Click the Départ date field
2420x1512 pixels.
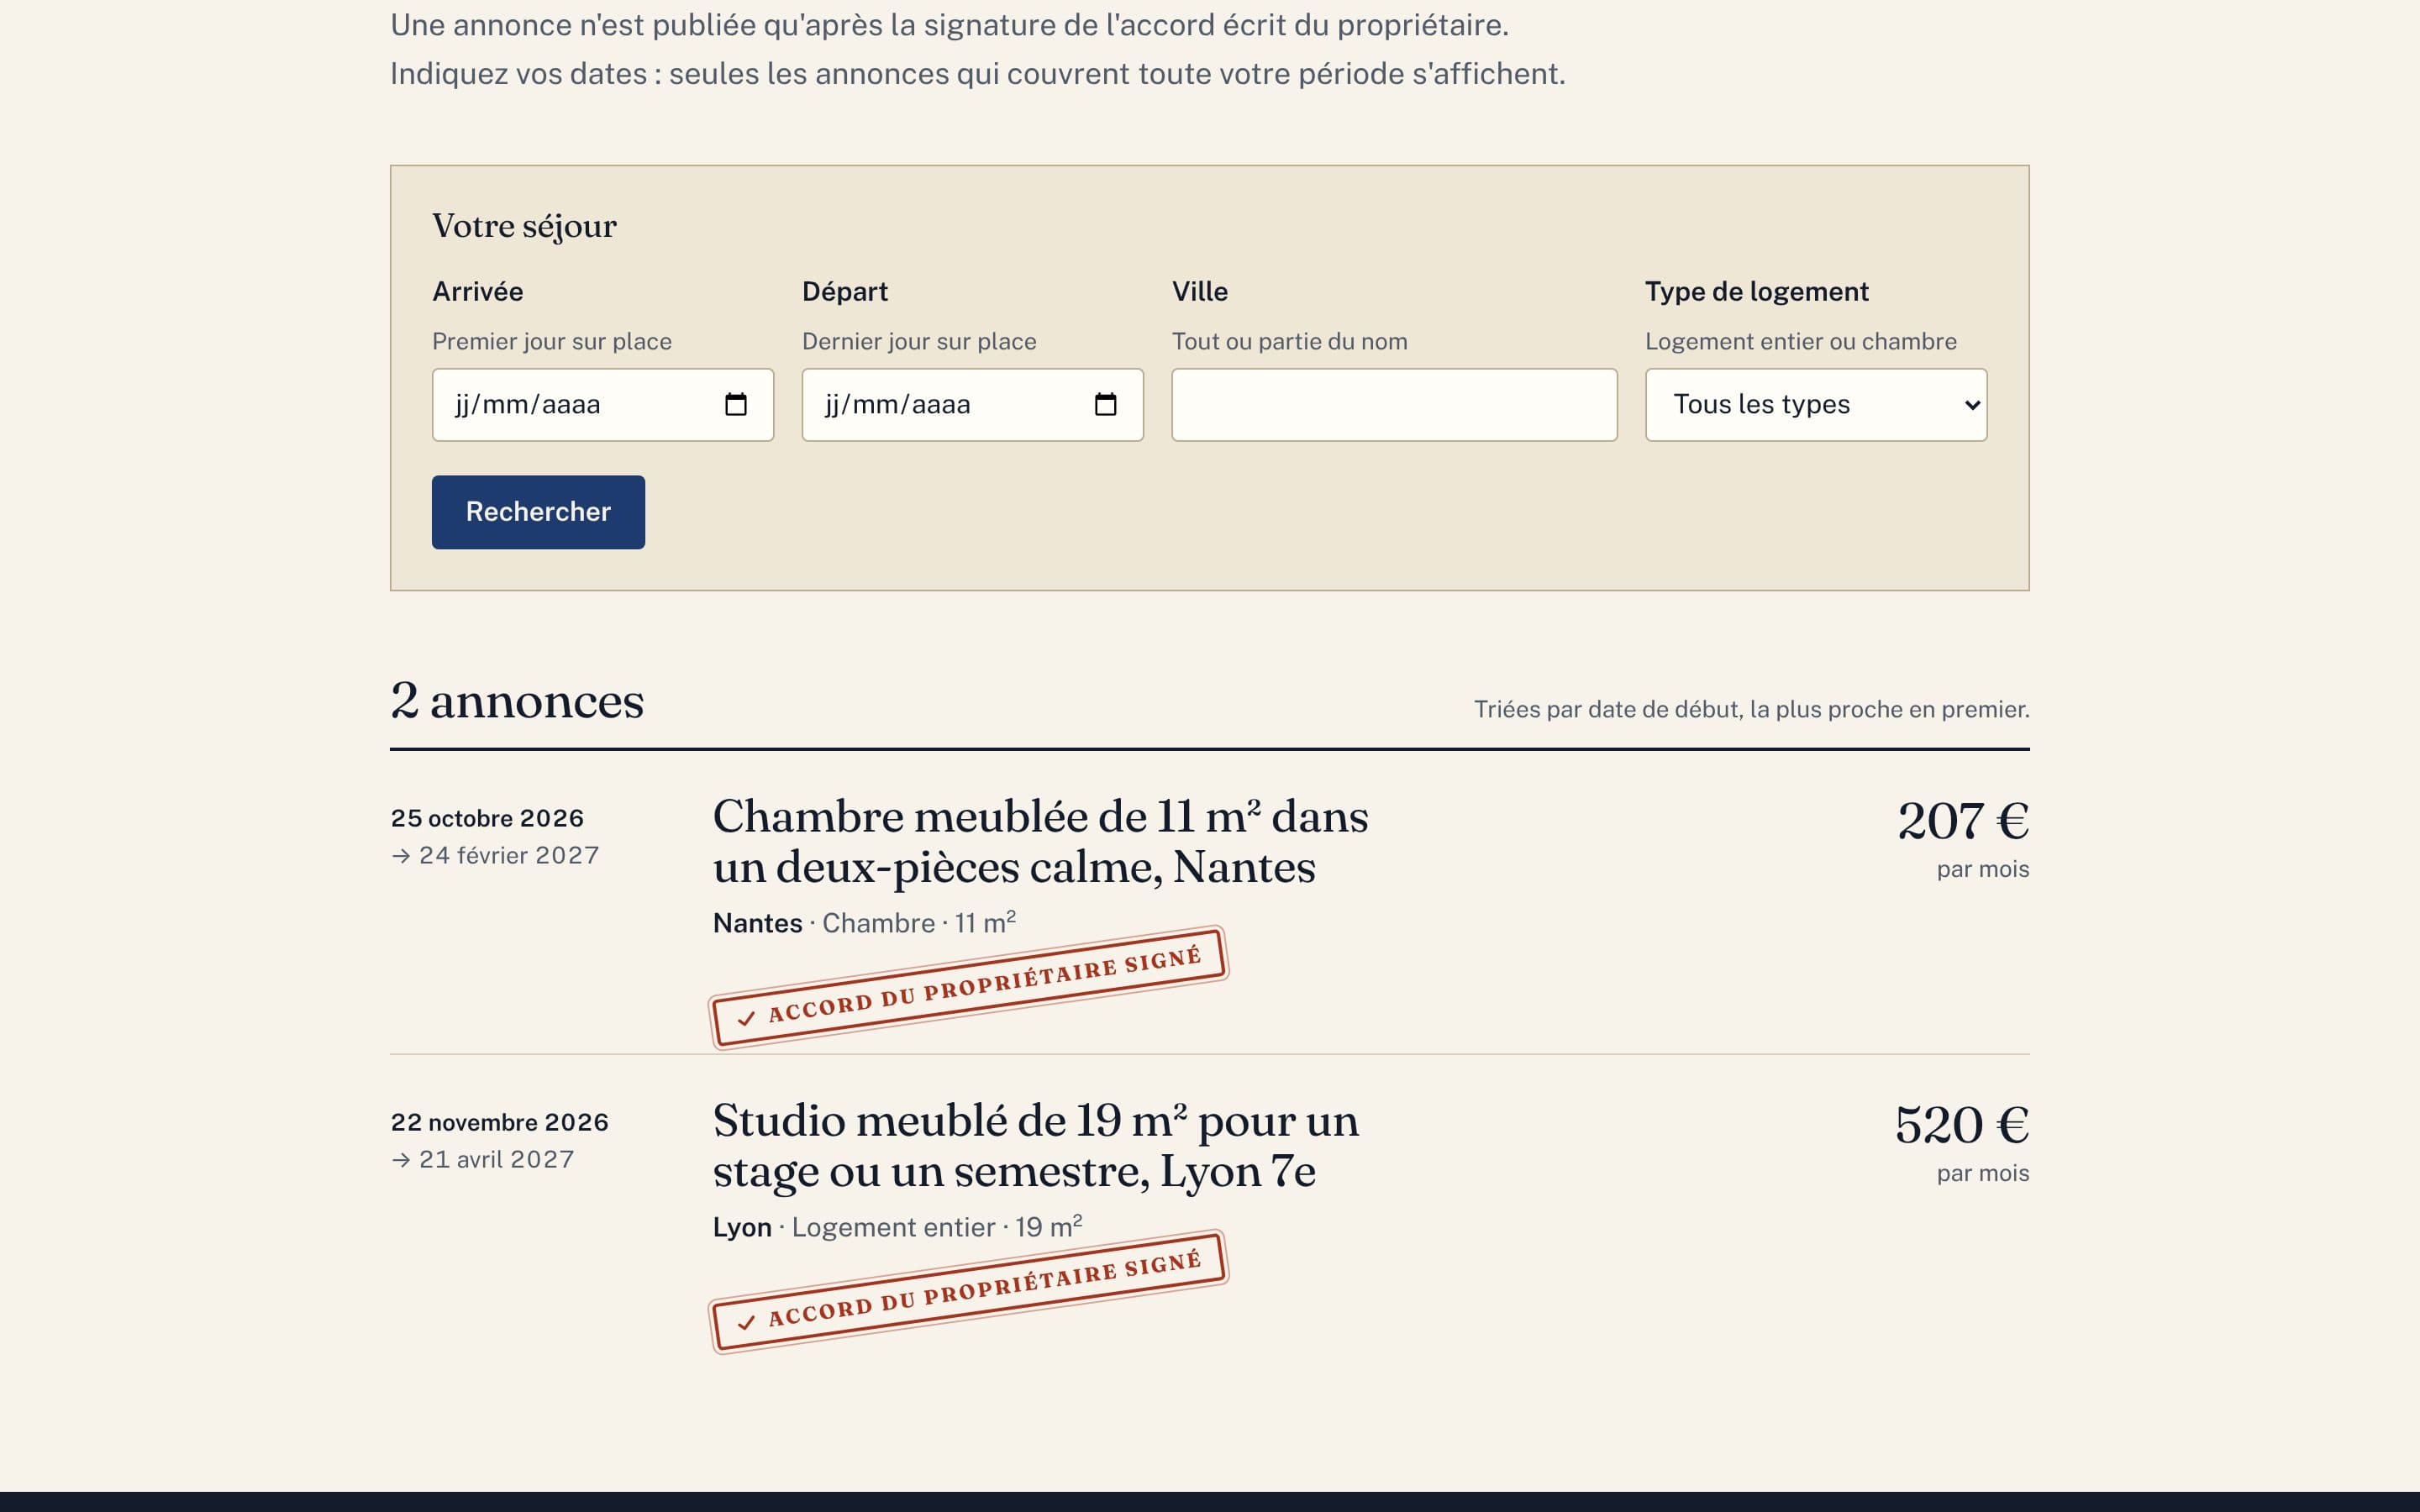pyautogui.click(x=973, y=404)
